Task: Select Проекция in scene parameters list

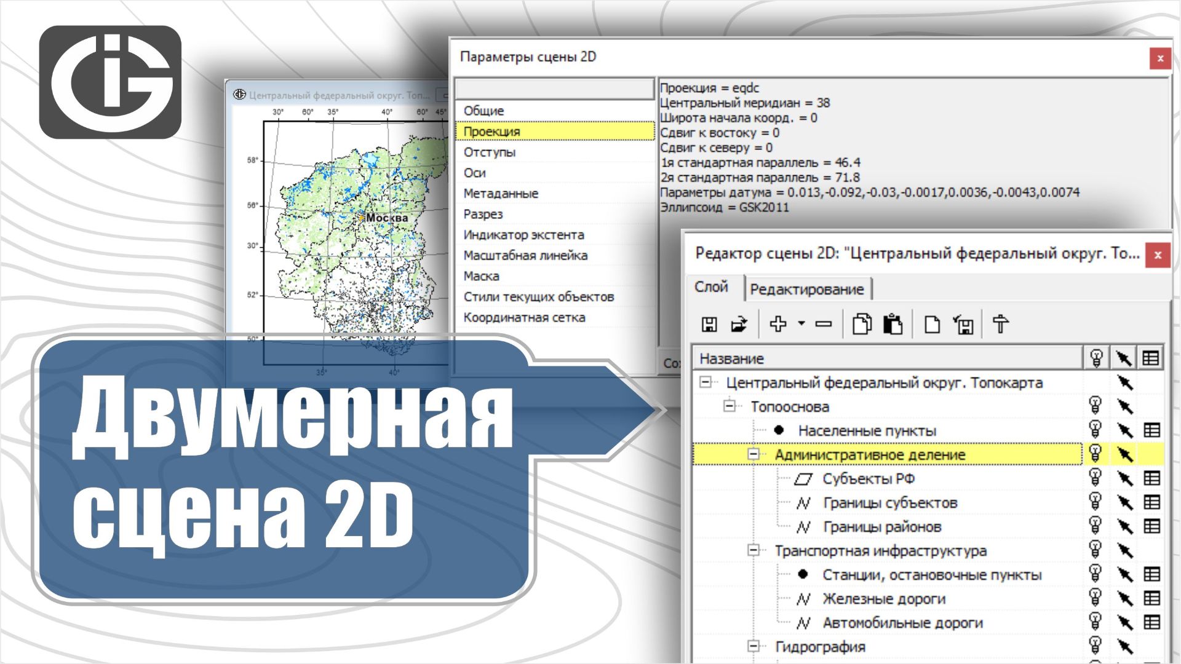Action: click(555, 131)
